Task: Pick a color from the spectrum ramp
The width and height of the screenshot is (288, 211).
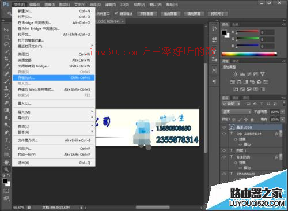Action: tap(249, 54)
